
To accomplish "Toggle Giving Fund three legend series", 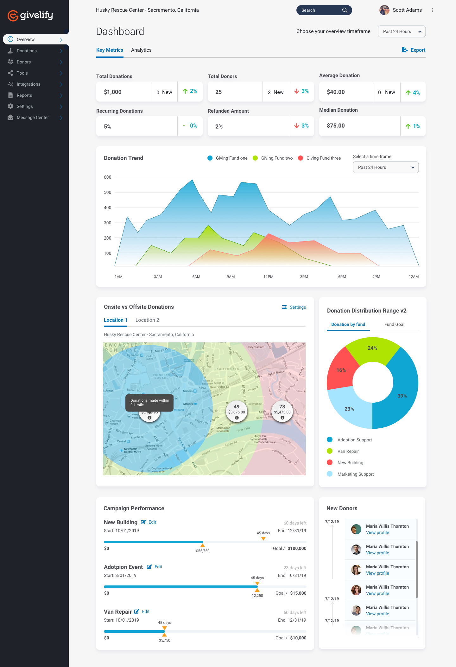I will click(301, 158).
